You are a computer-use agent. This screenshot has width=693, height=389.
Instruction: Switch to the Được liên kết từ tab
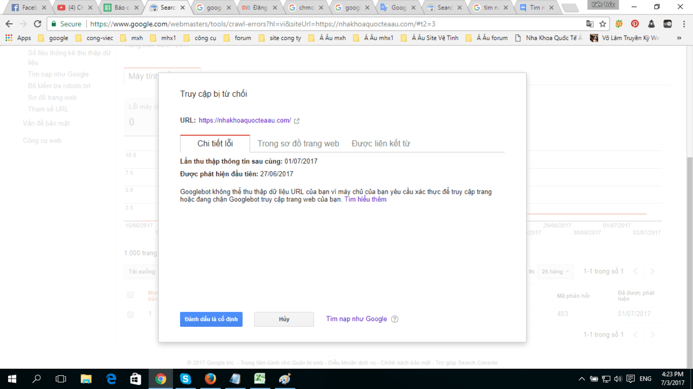[381, 143]
